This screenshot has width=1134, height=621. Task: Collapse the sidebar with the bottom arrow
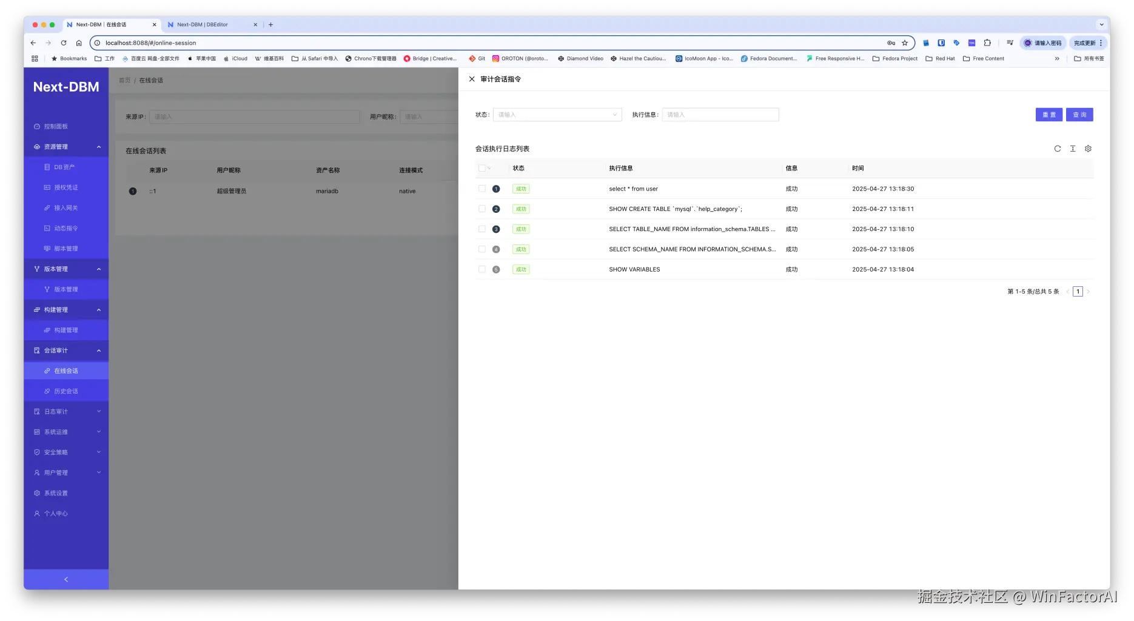pyautogui.click(x=66, y=580)
